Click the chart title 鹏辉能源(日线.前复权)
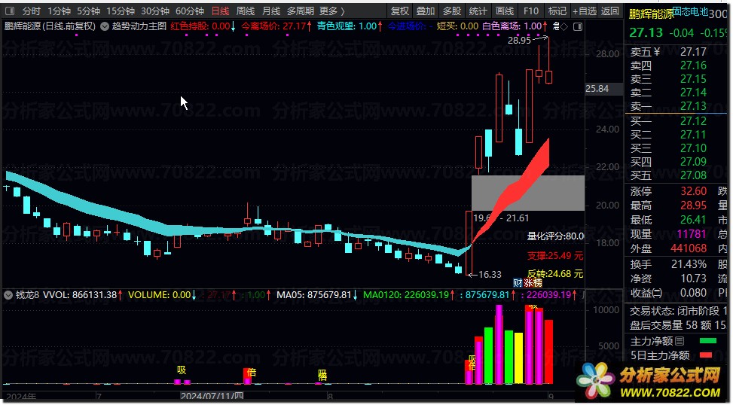The image size is (733, 405). point(50,26)
